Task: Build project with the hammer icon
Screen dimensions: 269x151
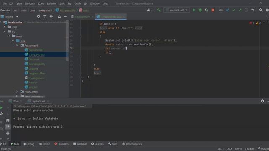Action: click(159, 10)
